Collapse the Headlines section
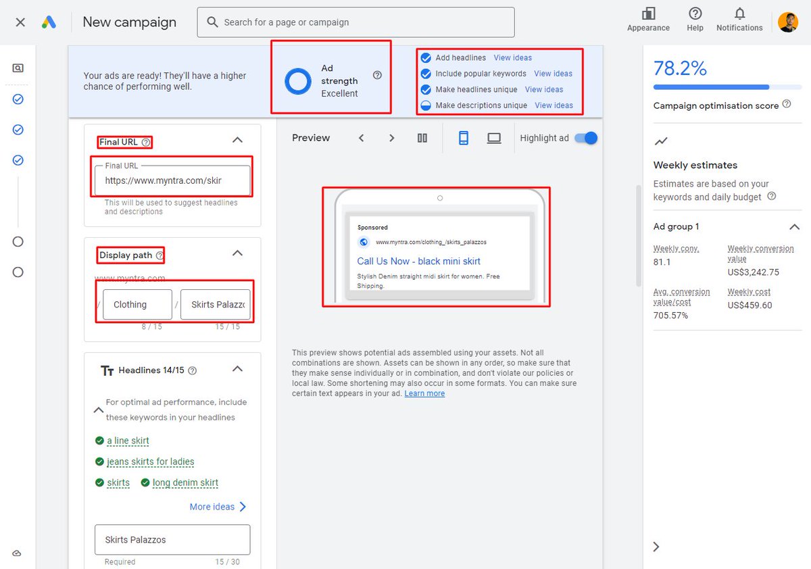811x569 pixels. [x=237, y=369]
